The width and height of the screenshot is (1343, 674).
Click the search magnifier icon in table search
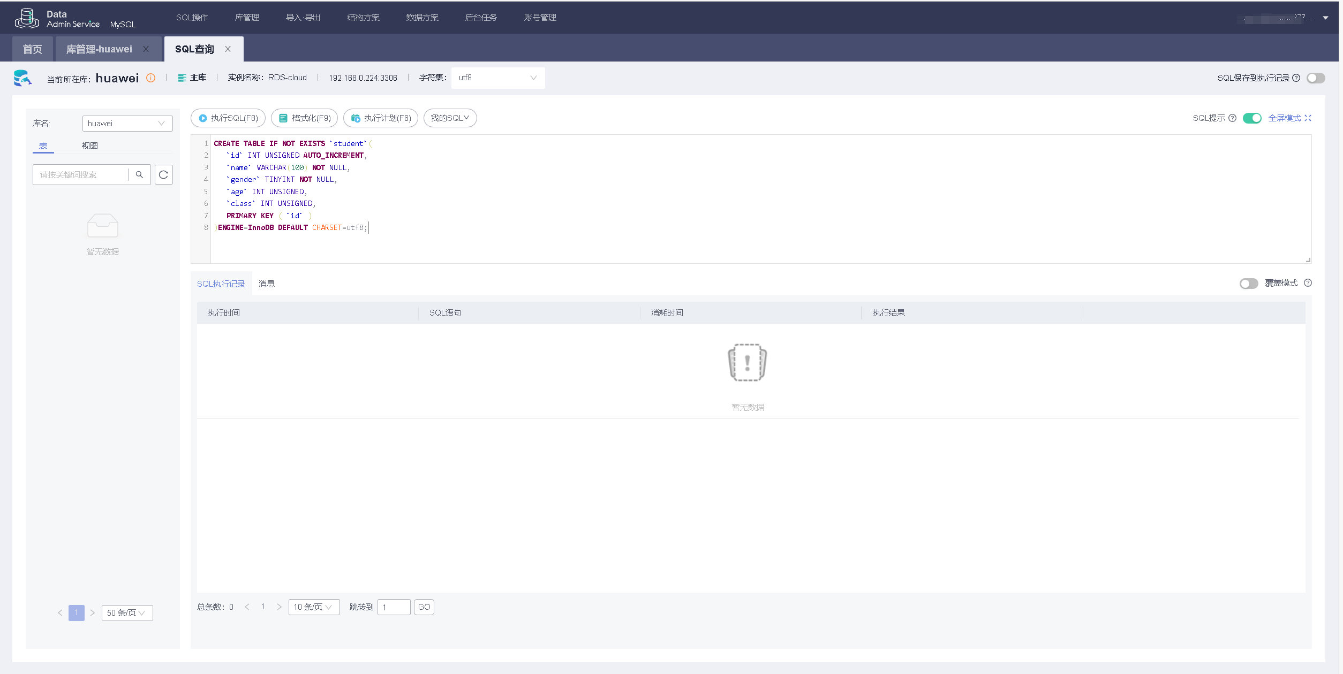point(139,175)
